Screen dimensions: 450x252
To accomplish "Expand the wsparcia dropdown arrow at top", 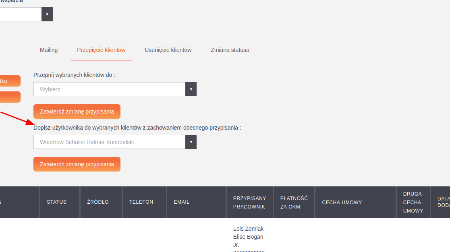I will [x=47, y=14].
